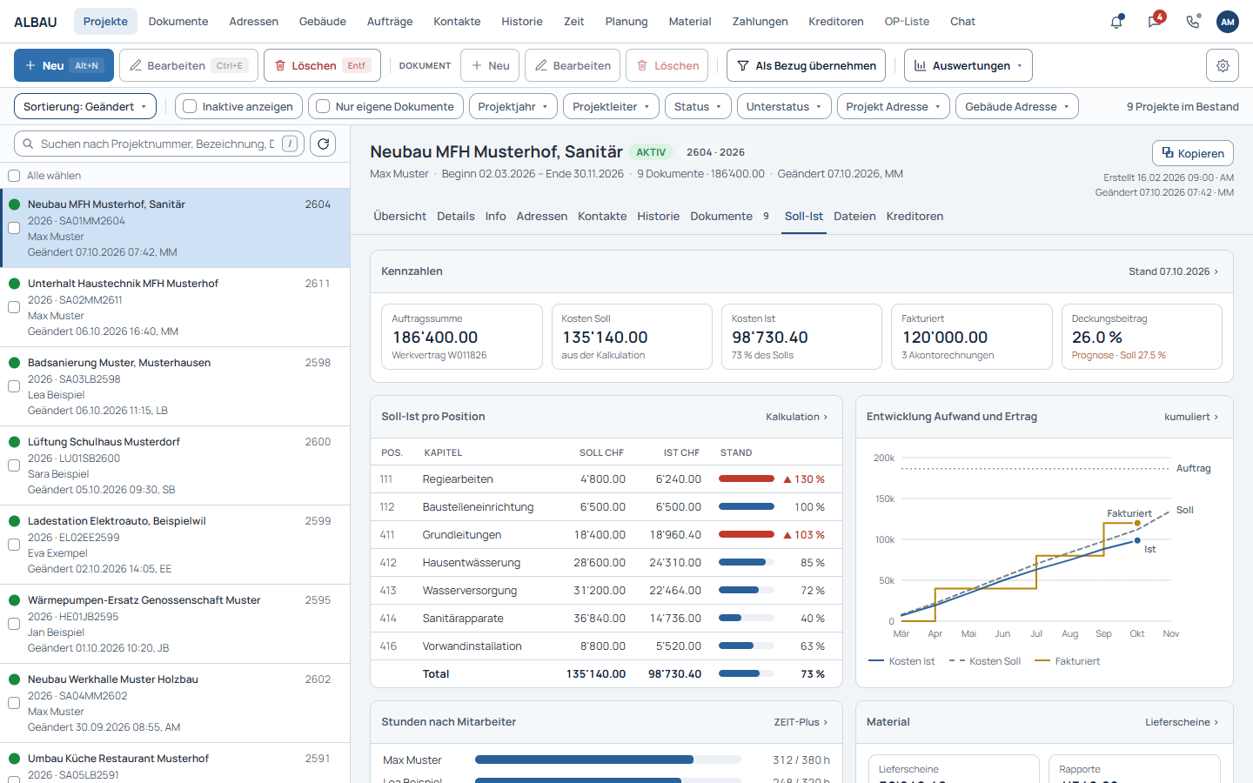The image size is (1253, 783).
Task: Open the Kalkulation link
Action: (796, 417)
